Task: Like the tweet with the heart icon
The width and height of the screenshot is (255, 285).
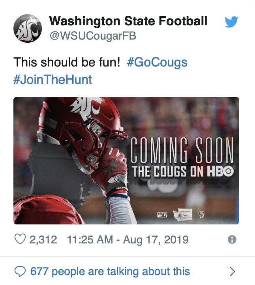Action: (x=19, y=239)
